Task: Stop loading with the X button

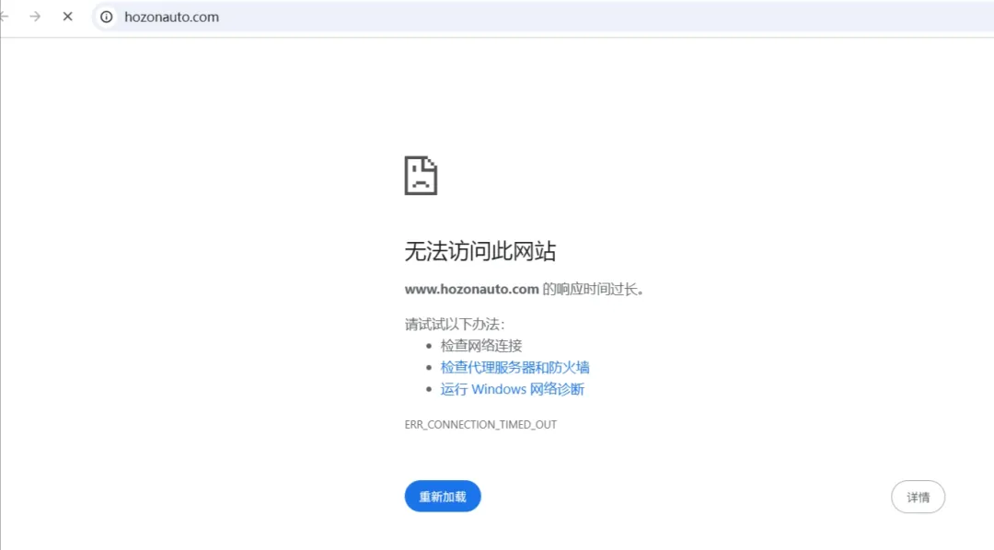Action: 68,17
